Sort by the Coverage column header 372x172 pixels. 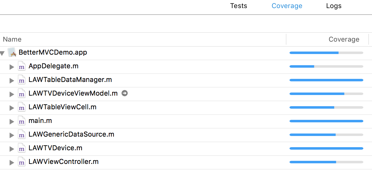pyautogui.click(x=344, y=39)
